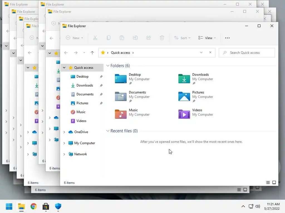Viewport: 285px width, 213px height.
Task: Switch to details view icon in status bar
Action: click(268, 182)
